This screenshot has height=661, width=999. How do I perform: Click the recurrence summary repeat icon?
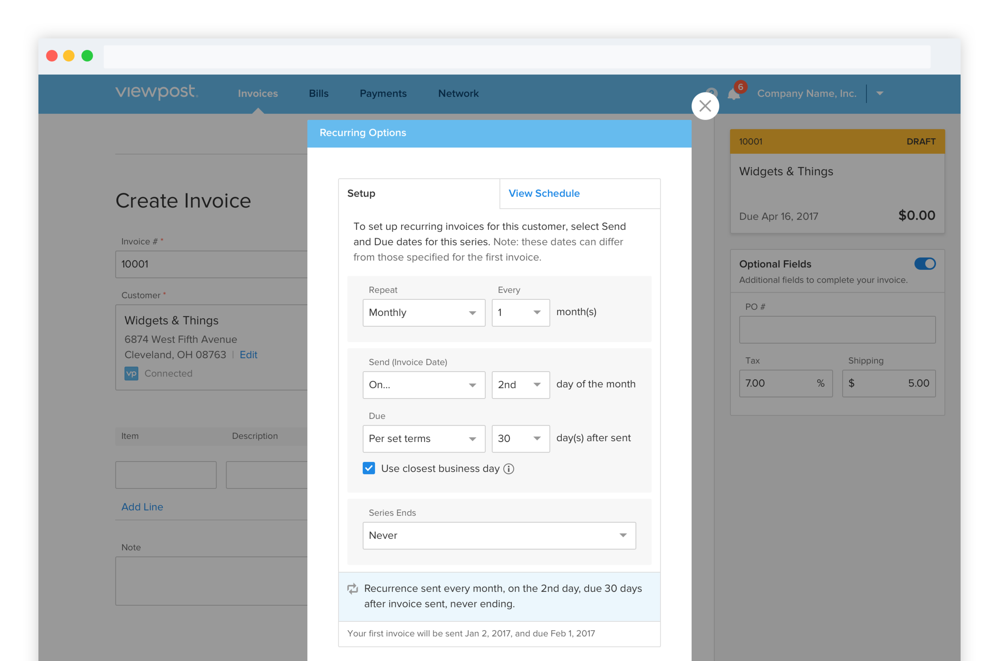coord(352,589)
